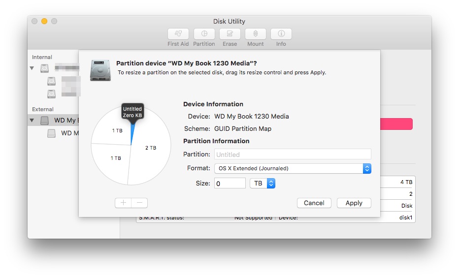The width and height of the screenshot is (459, 278).
Task: Click the First Aid toolbar icon
Action: 178,34
